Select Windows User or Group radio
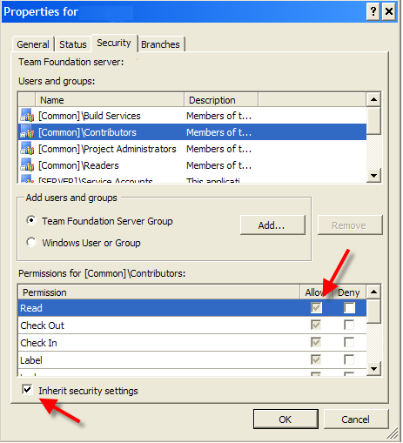The width and height of the screenshot is (403, 443). [31, 242]
